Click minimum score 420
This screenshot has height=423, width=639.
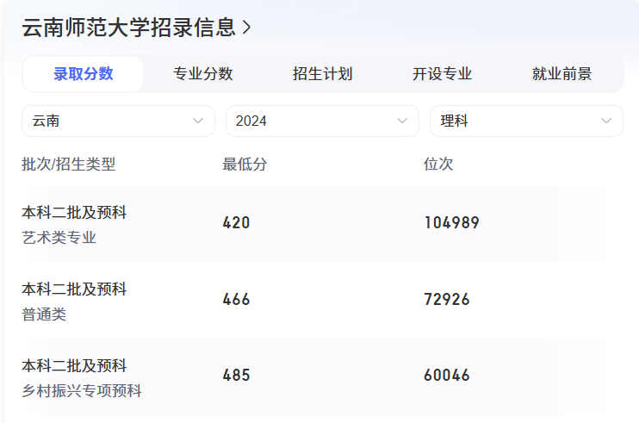pos(236,223)
